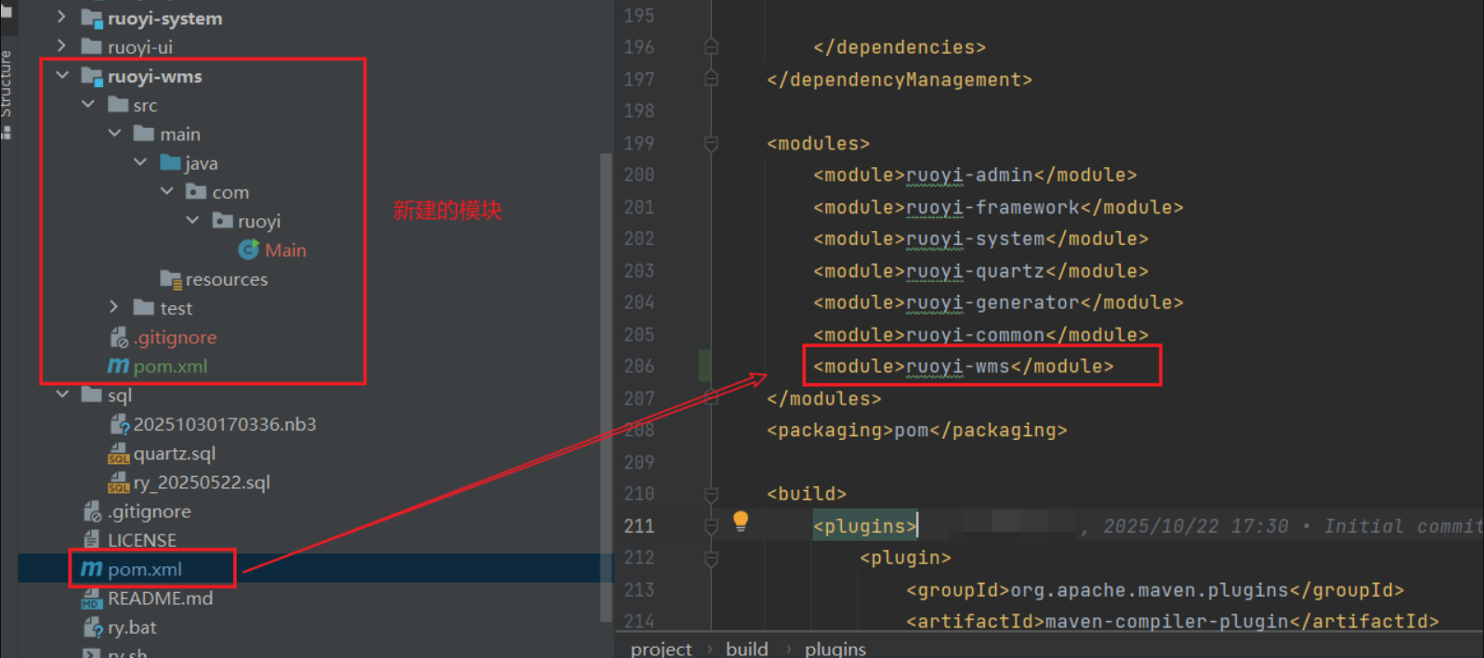Screen dimensions: 1484x658
Task: Collapse the ruoyi package
Action: (192, 220)
